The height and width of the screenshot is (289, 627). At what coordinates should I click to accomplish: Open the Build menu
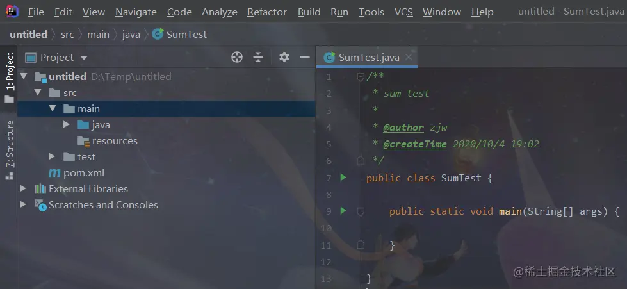(x=309, y=12)
